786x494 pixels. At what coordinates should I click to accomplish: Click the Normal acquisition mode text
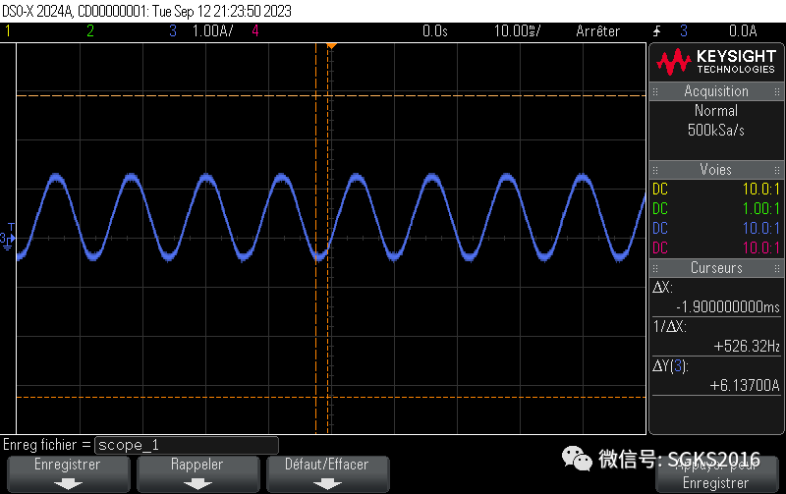(716, 111)
